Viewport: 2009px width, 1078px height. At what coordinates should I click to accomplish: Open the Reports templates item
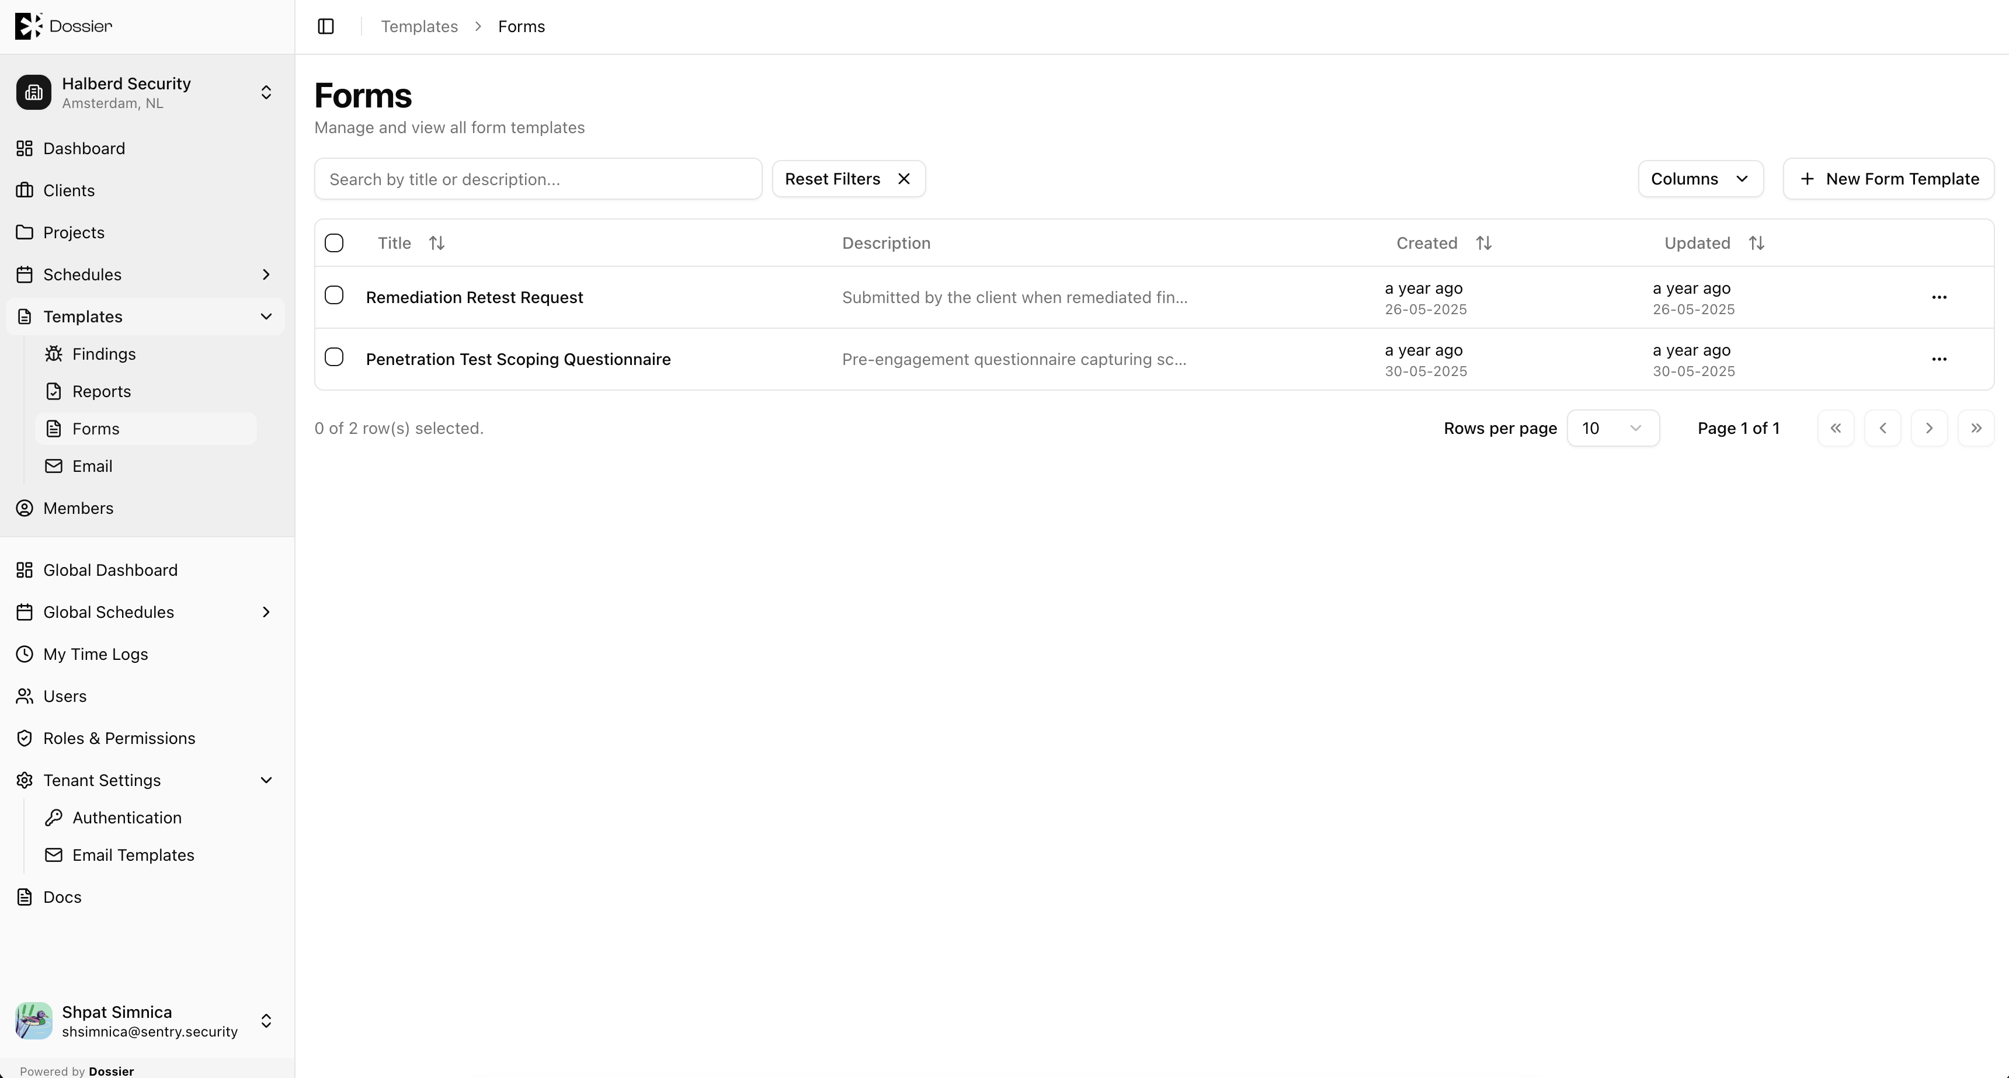146,392
